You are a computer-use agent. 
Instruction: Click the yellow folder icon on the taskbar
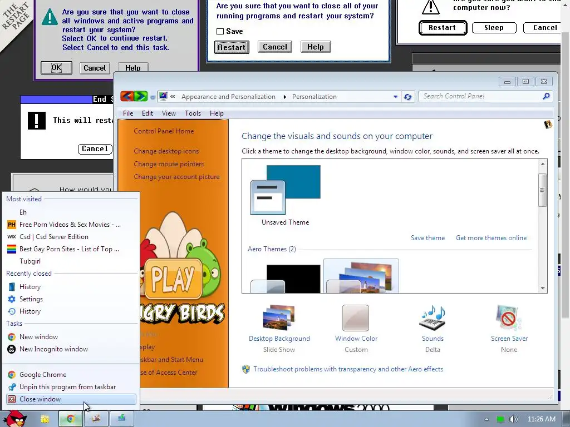pyautogui.click(x=45, y=419)
